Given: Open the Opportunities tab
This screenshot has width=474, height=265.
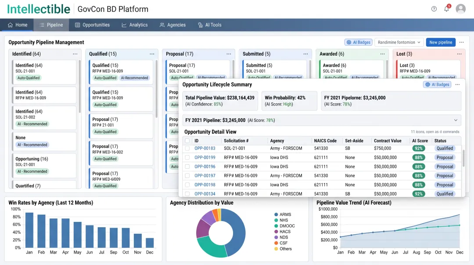Looking at the screenshot, I should click(92, 25).
